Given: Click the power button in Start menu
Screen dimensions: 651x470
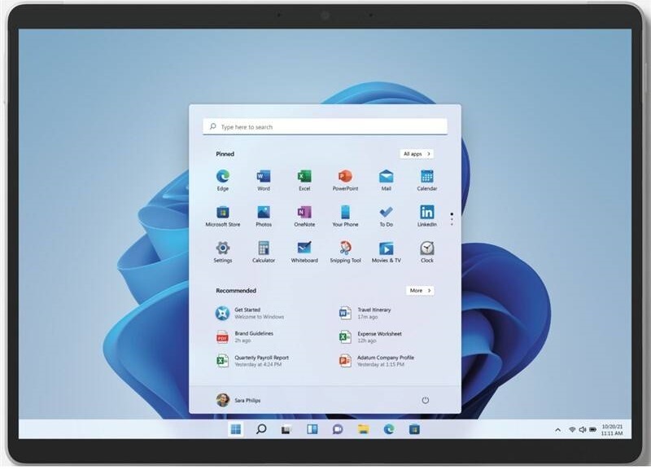Looking at the screenshot, I should pyautogui.click(x=425, y=400).
